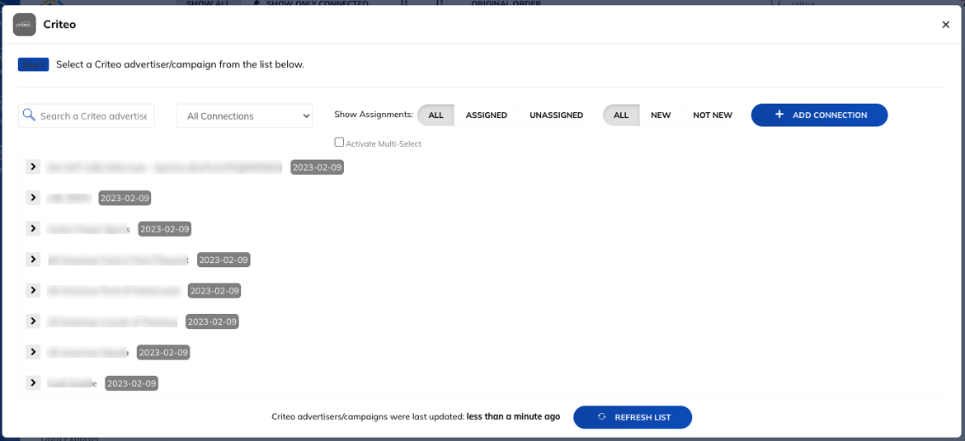
Task: Click the ADD CONNECTION button
Action: pos(819,115)
